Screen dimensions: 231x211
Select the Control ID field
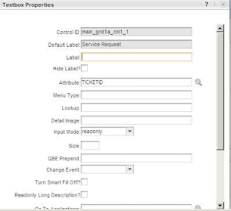point(136,32)
